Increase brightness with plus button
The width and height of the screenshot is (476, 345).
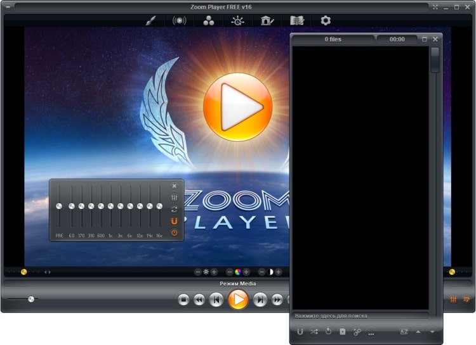214,272
